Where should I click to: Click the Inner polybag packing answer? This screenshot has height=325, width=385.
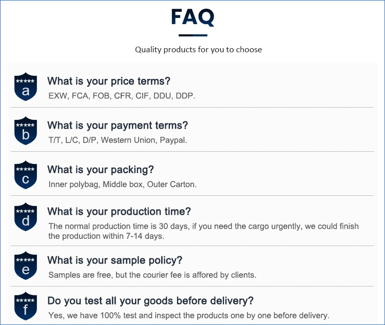(x=122, y=184)
